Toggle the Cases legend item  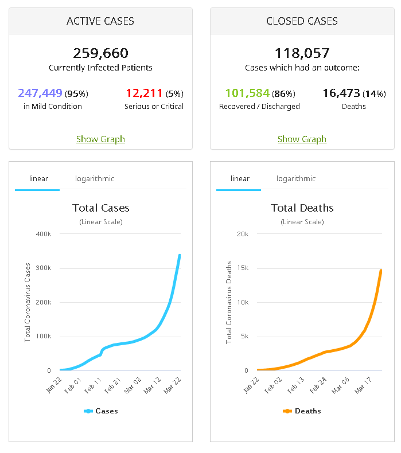tap(100, 411)
